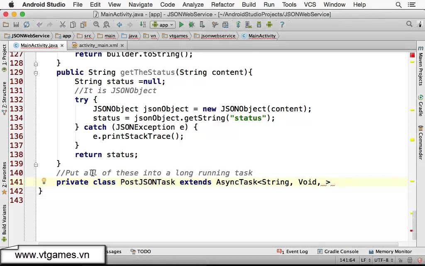Click Sync Project with Gradle Files icon
Screen dimensions: 425x266
(x=238, y=25)
